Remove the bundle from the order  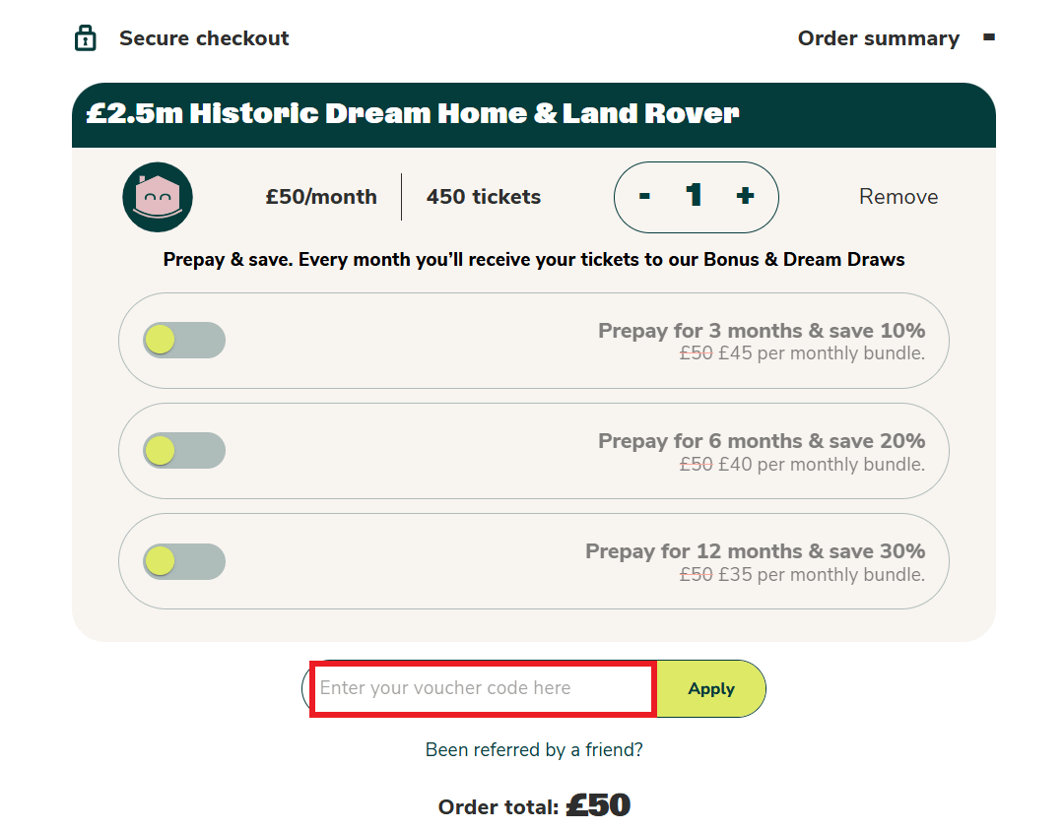898,197
